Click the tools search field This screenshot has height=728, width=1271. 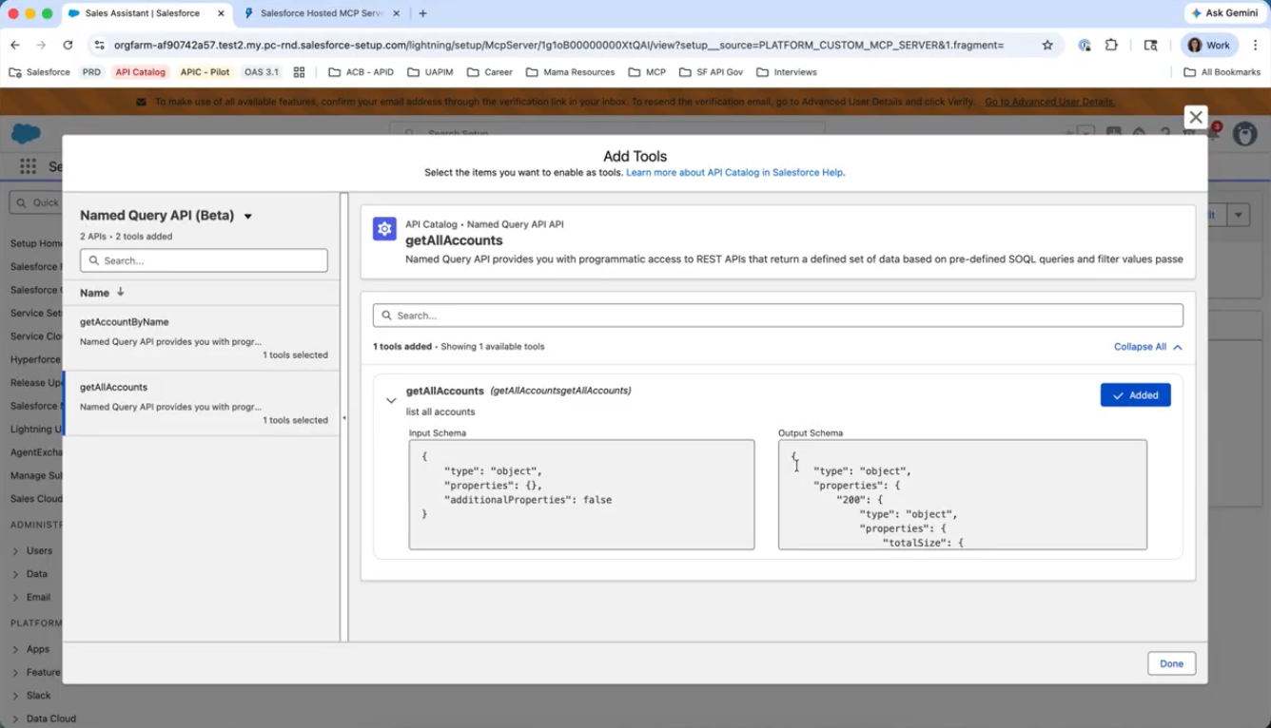[778, 316]
